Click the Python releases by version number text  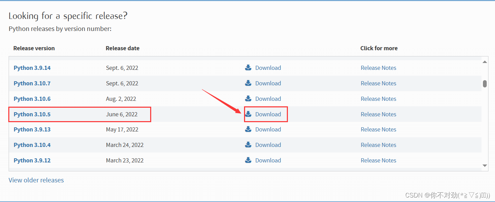(x=60, y=29)
